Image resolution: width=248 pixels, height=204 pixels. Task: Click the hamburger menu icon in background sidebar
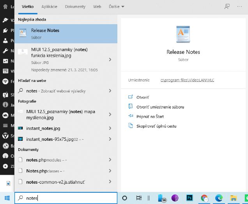tap(5, 126)
